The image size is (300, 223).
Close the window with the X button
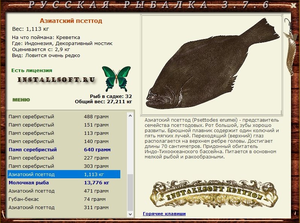pos(294,5)
